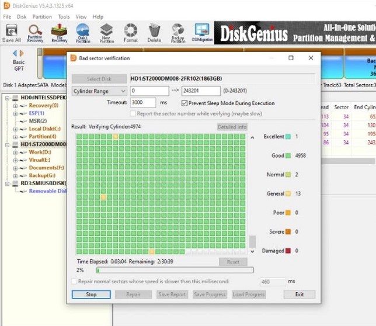This screenshot has height=326, width=376.
Task: Open the Cylinder Range dropdown
Action: [x=99, y=91]
